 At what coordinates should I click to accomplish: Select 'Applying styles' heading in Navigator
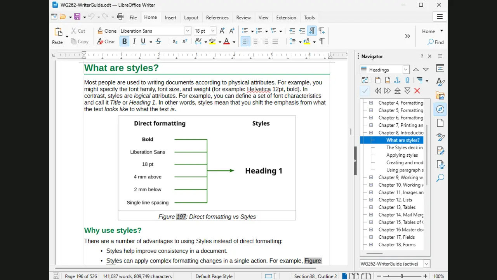402,155
